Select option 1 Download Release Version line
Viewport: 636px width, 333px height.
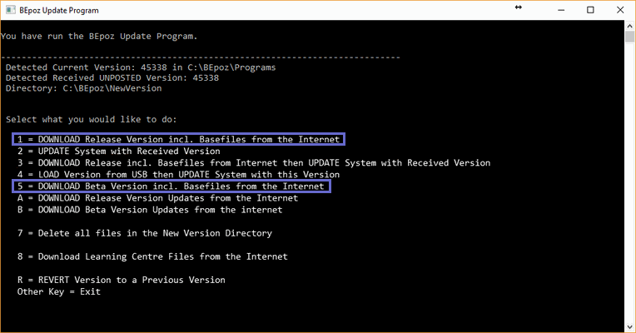[178, 139]
